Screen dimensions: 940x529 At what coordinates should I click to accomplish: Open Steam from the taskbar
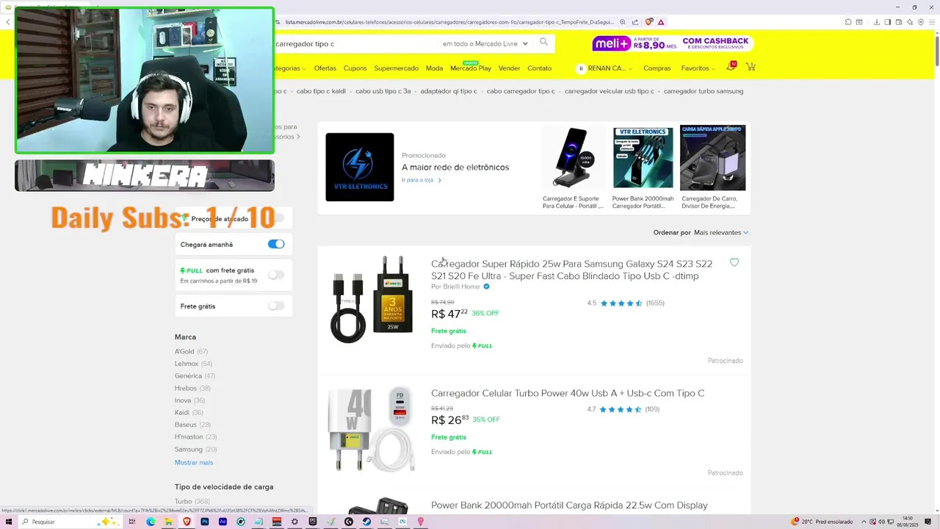pyautogui.click(x=366, y=522)
